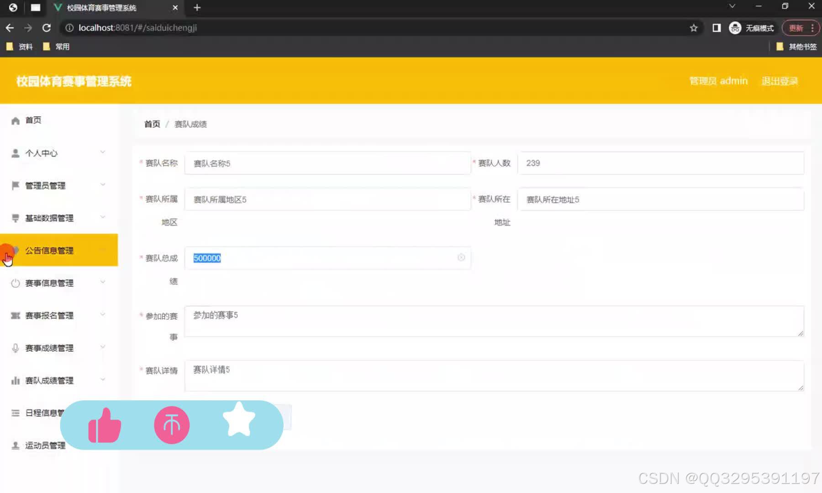Bookmark this page with the star icon
The height and width of the screenshot is (493, 822).
[x=694, y=28]
